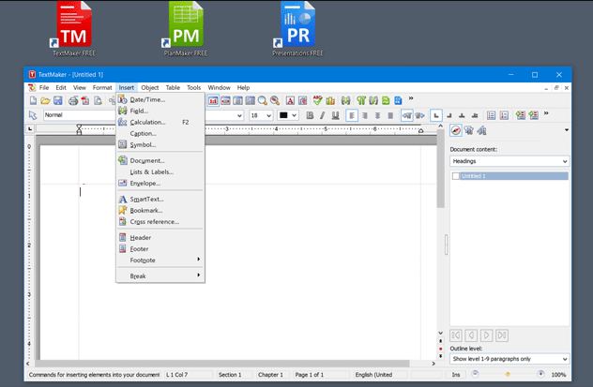Select Untitled 1 in headings list
Viewport: 593px width, 387px height.
pyautogui.click(x=514, y=176)
